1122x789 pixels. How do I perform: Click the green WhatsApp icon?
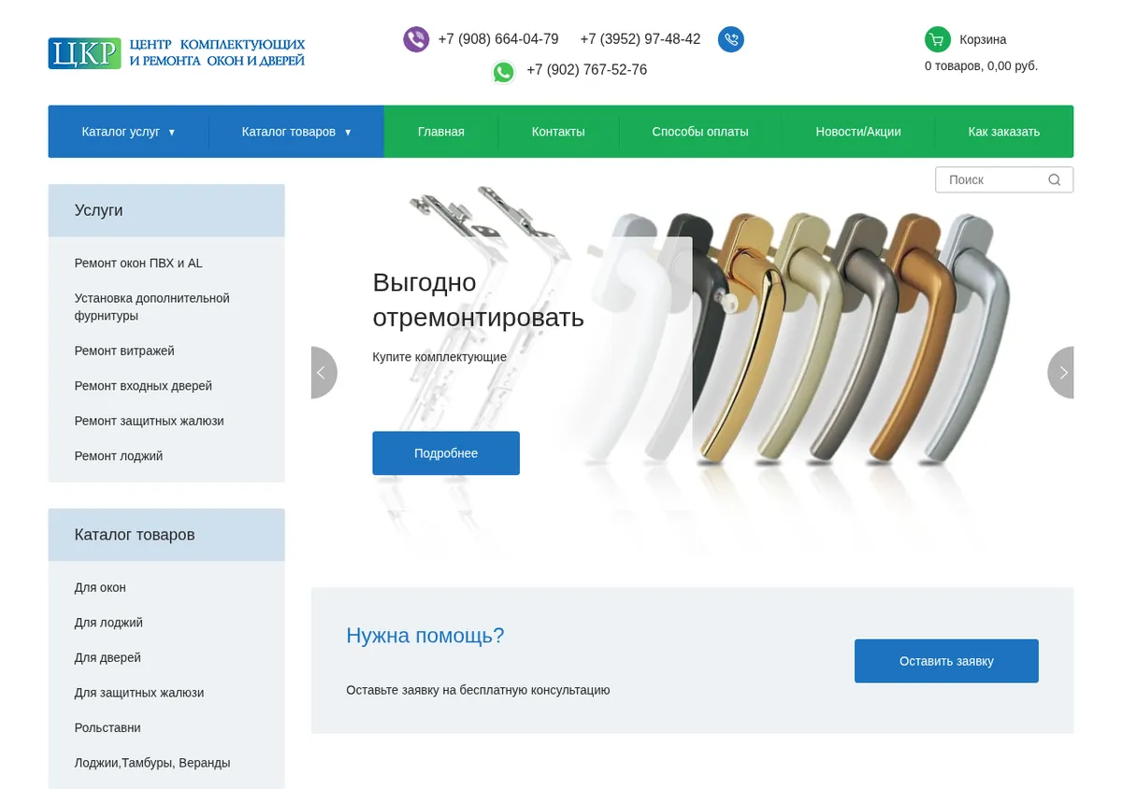tap(504, 71)
